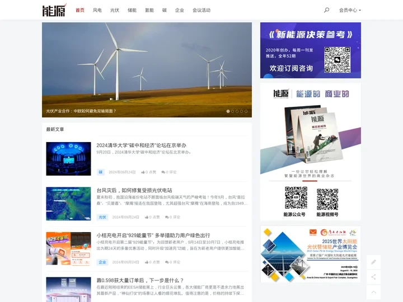The image size is (403, 302).
Task: Click the 碳 category tag
Action: (101, 172)
